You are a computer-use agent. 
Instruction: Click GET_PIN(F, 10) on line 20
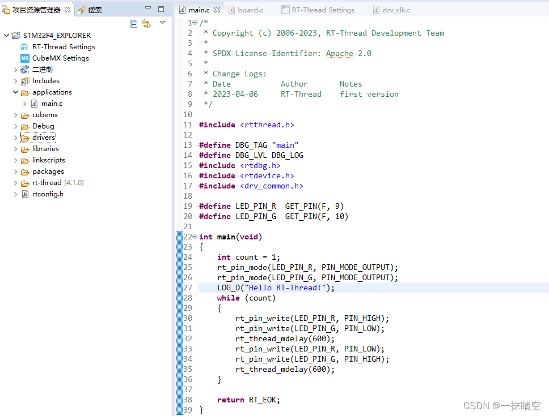tap(316, 217)
